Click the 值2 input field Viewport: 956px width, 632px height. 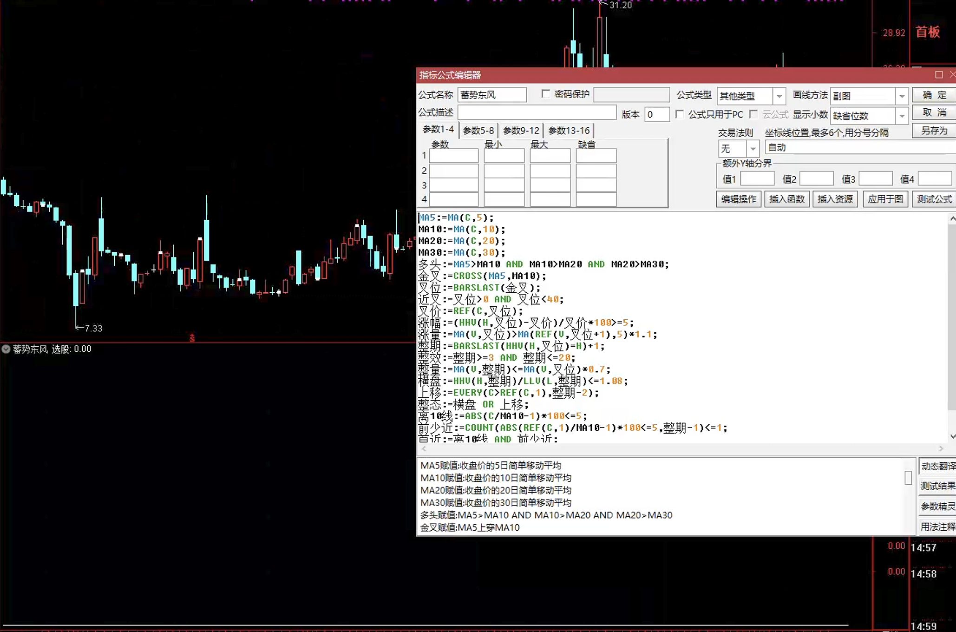pyautogui.click(x=817, y=178)
